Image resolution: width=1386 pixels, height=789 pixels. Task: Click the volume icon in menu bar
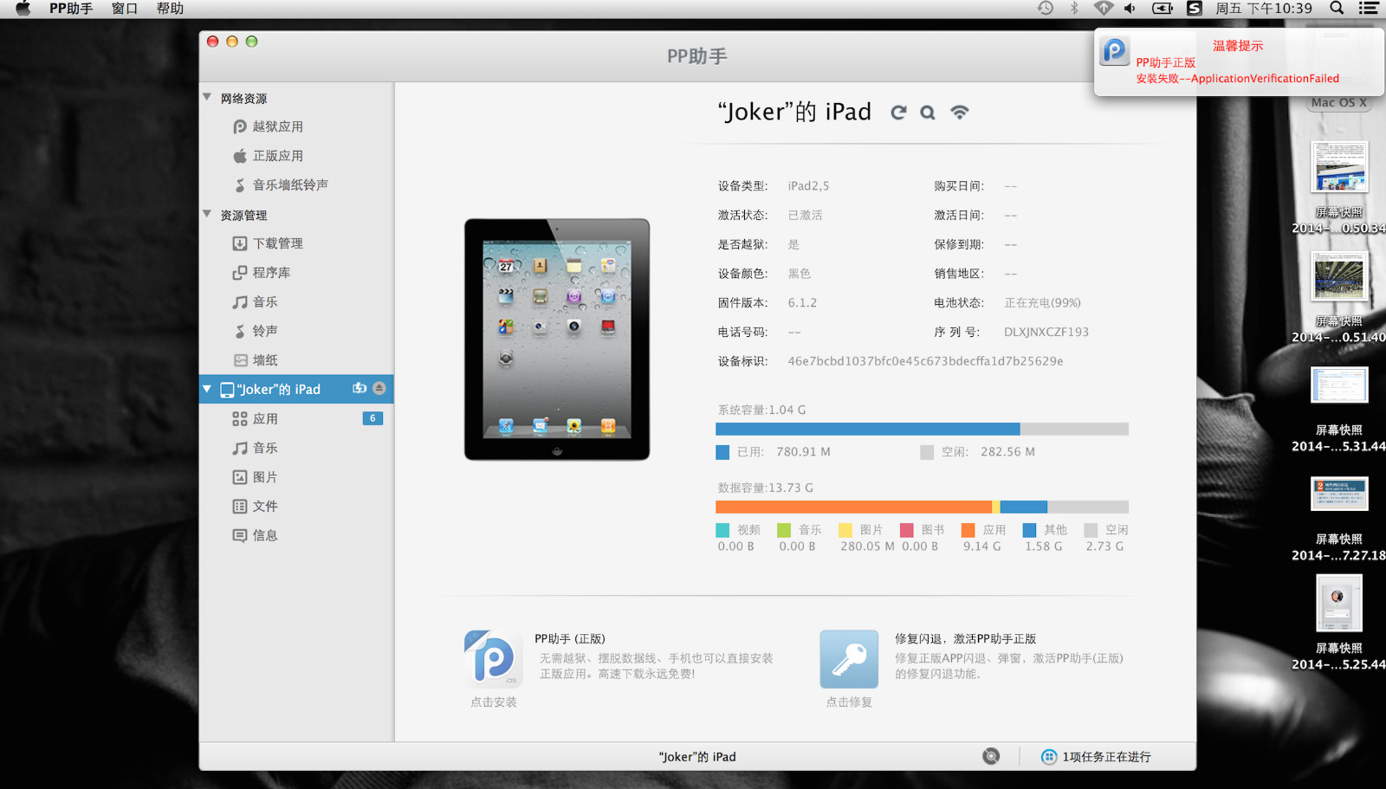pos(1130,9)
